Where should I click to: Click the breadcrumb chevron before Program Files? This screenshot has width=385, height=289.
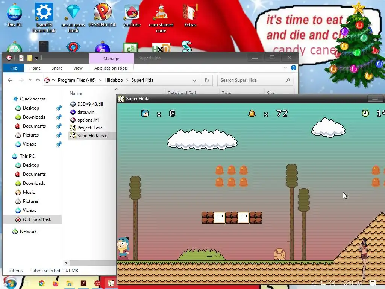tap(53, 80)
